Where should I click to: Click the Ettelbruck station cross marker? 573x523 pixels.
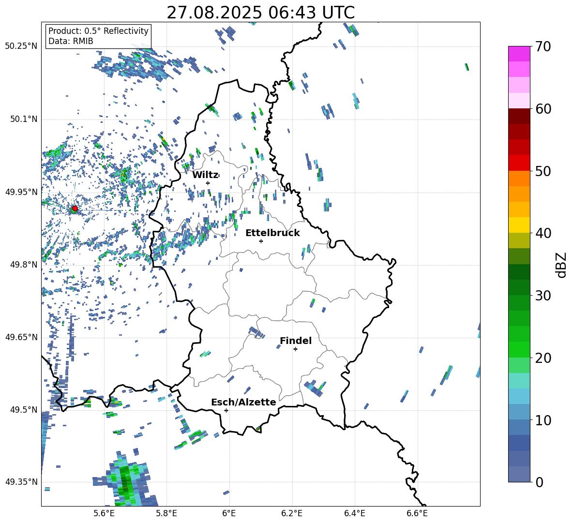(261, 241)
